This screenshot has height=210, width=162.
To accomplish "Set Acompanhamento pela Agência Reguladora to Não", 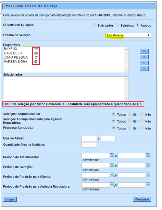I will [x=142, y=121].
